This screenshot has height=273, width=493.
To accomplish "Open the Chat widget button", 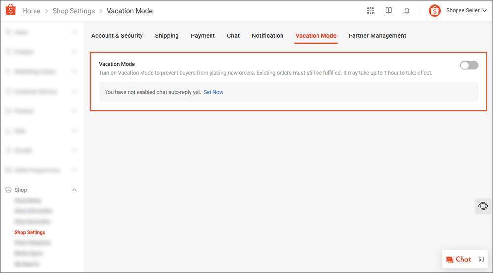I will 458,259.
